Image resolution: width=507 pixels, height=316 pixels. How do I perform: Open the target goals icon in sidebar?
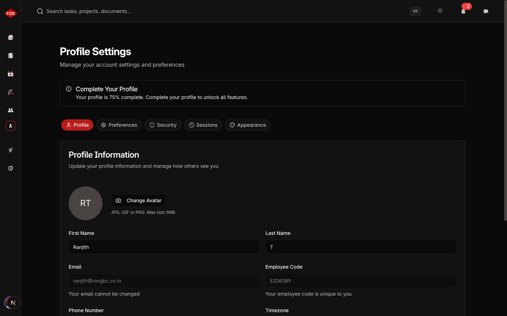(11, 168)
